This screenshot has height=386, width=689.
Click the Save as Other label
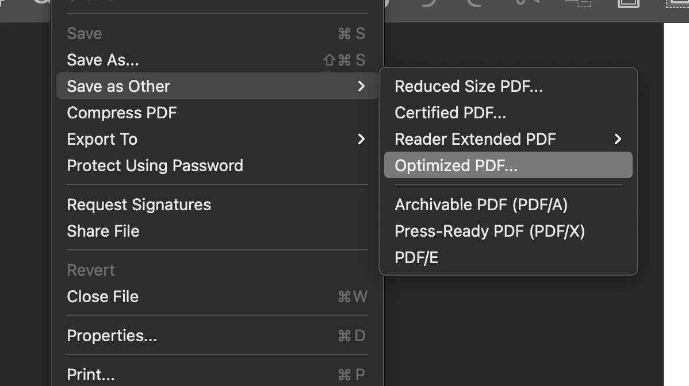118,86
